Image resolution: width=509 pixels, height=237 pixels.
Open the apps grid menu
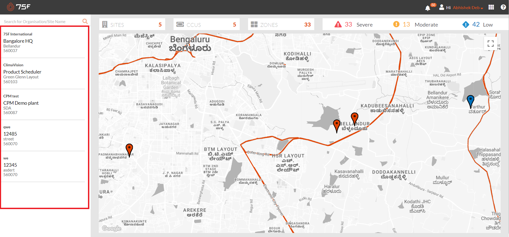coord(491,7)
